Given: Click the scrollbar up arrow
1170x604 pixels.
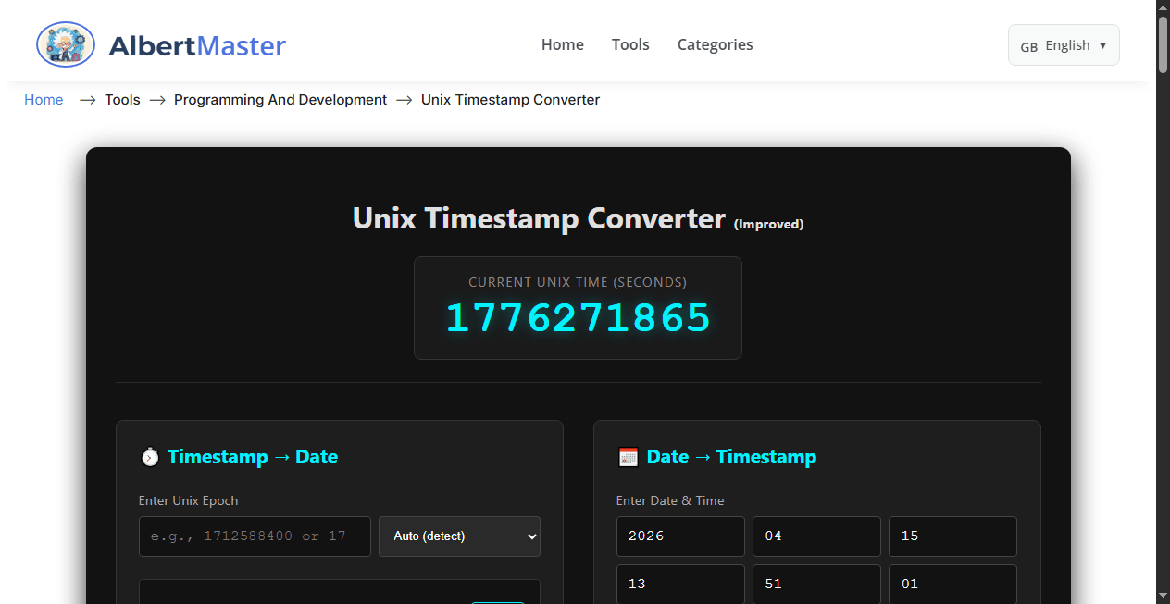Looking at the screenshot, I should click(1162, 6).
